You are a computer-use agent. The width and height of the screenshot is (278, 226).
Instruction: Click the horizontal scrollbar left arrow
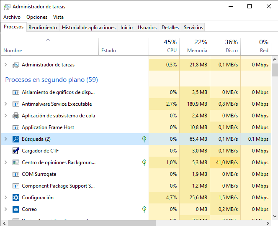4,223
